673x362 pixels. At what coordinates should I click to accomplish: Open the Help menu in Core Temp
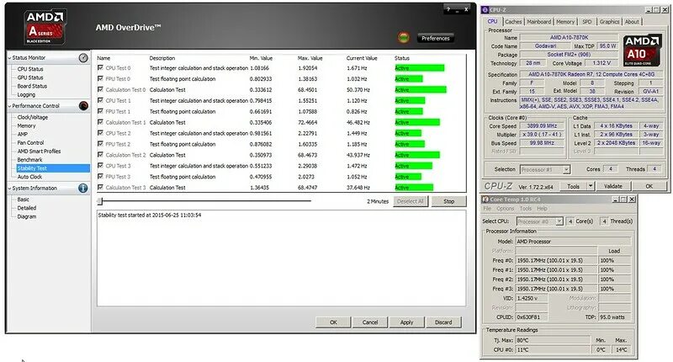click(x=542, y=208)
